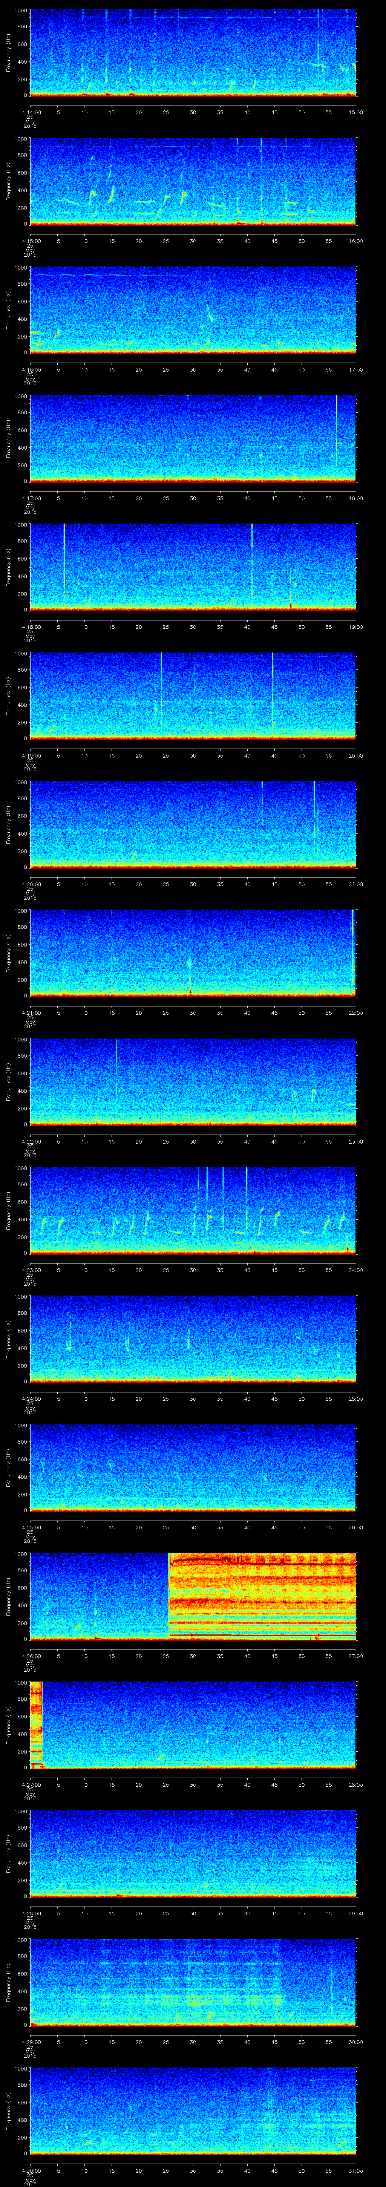386x2187 pixels.
Task: Select the '18:00' end time label
Action: point(356,498)
